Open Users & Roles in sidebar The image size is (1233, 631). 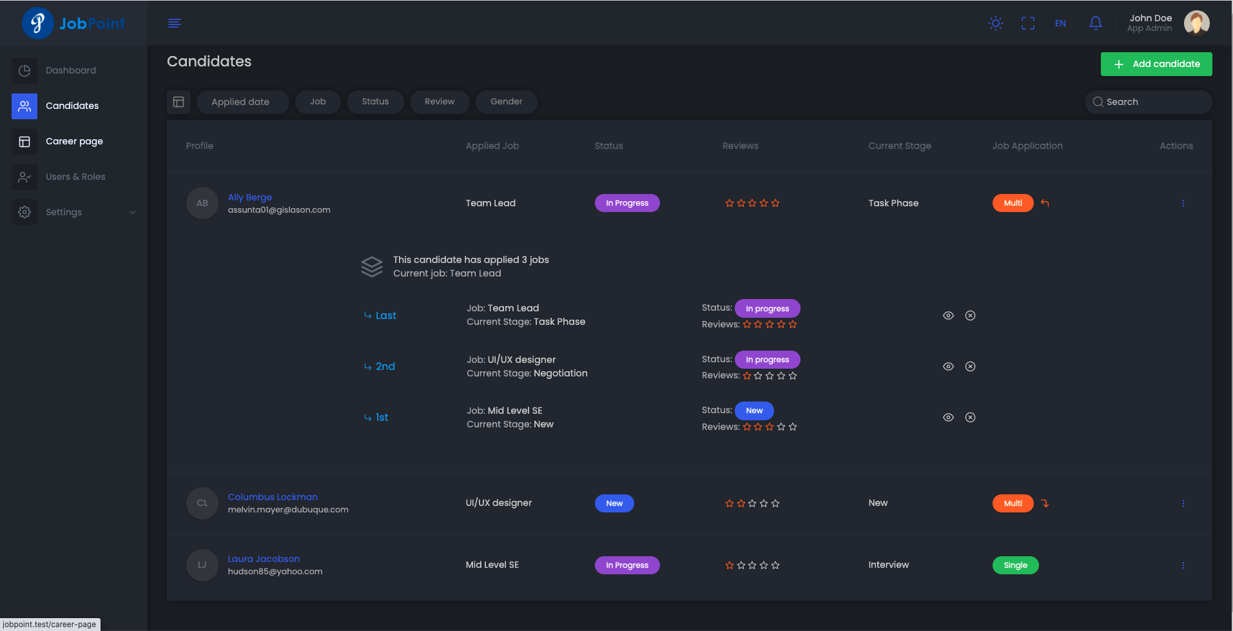point(75,177)
